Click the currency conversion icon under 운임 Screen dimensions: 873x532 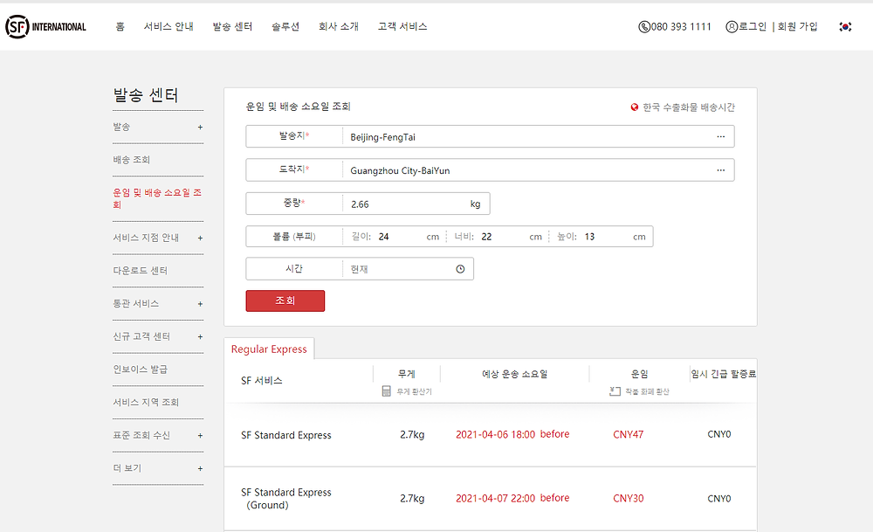[615, 391]
